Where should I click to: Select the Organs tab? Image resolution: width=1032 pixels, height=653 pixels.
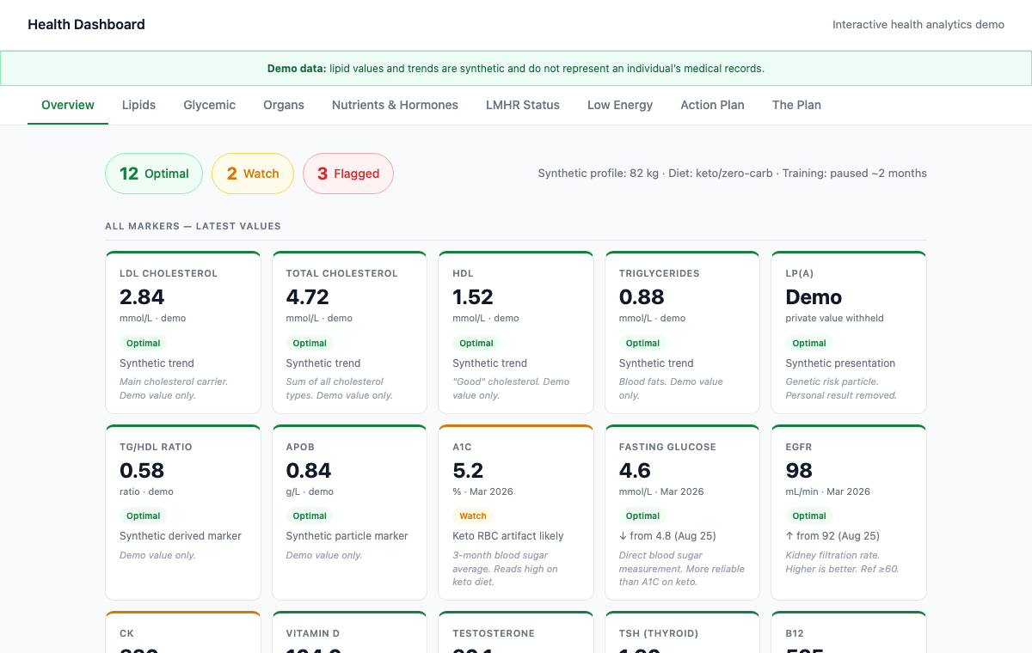(284, 105)
